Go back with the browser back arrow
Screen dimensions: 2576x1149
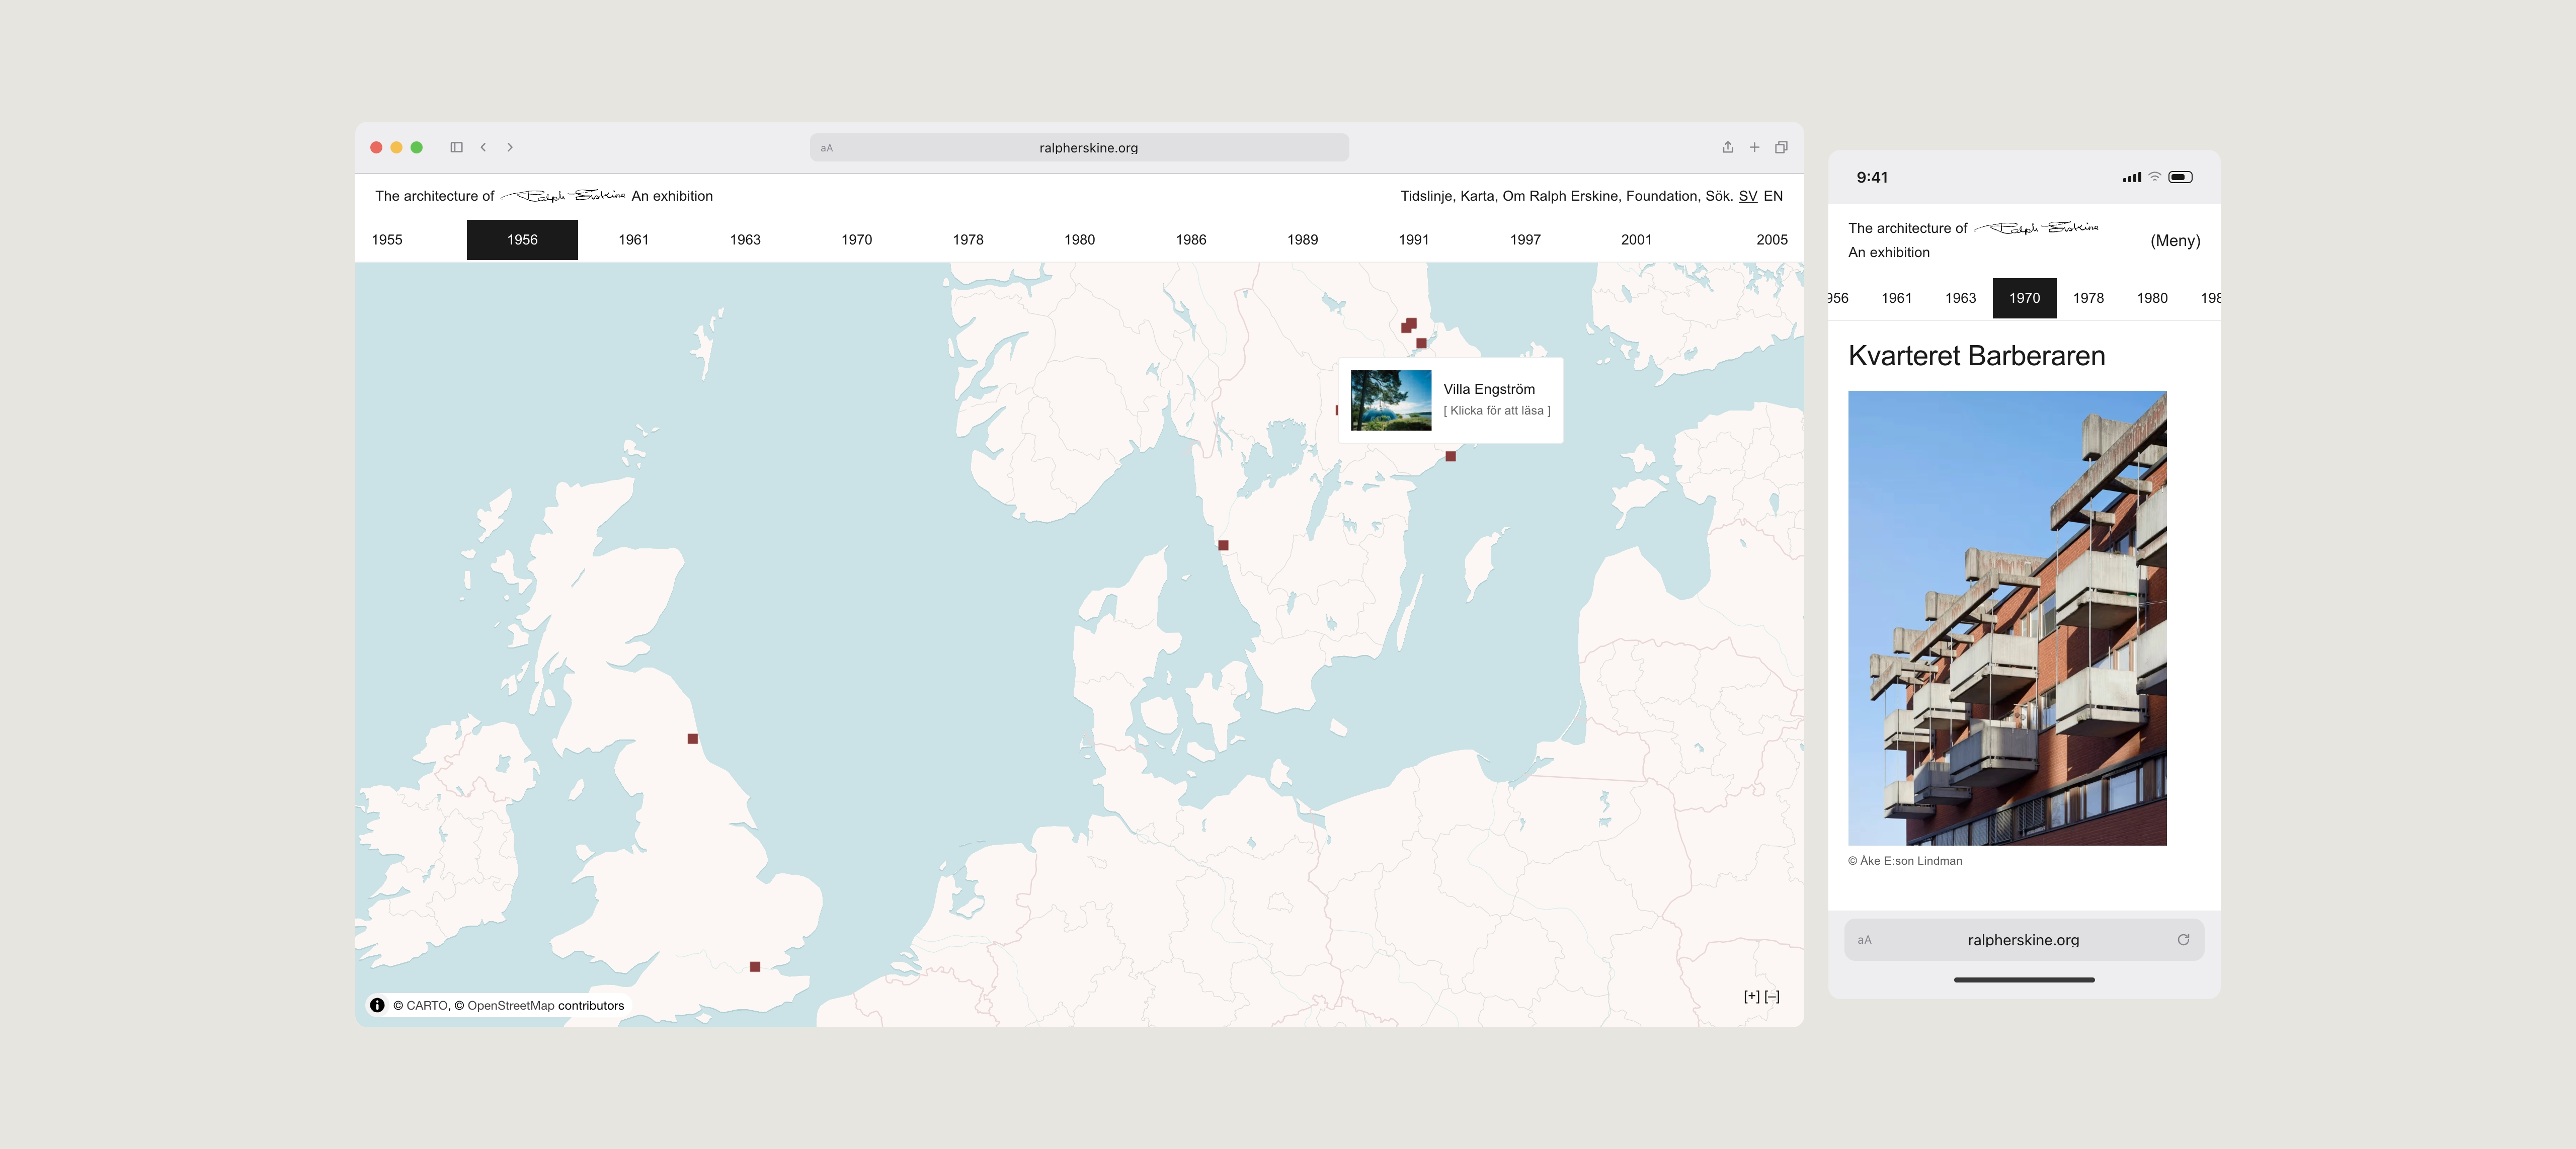tap(483, 147)
